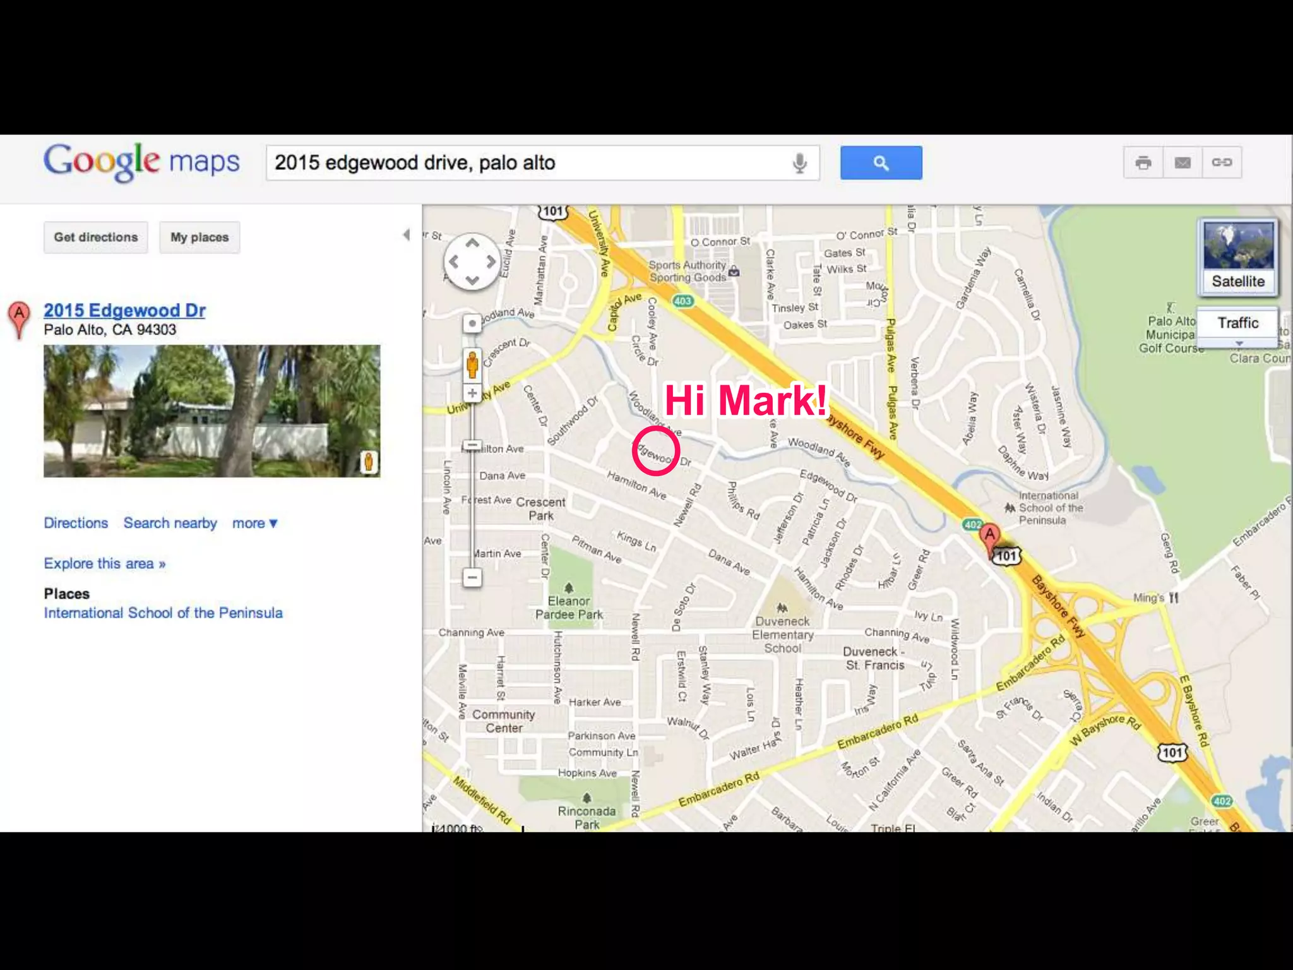Click the print icon
The image size is (1293, 970).
click(1143, 163)
